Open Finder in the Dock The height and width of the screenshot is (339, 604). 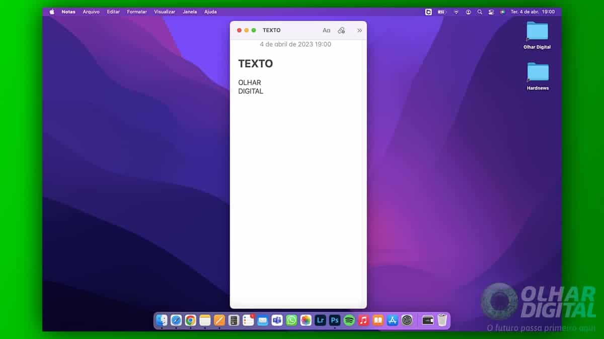(162, 320)
